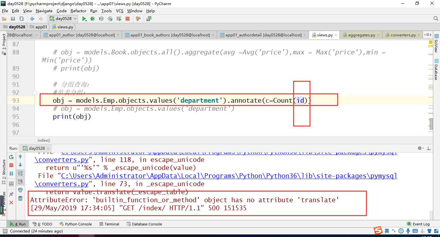Open the Refactor menu
The image size is (440, 237).
(78, 11)
